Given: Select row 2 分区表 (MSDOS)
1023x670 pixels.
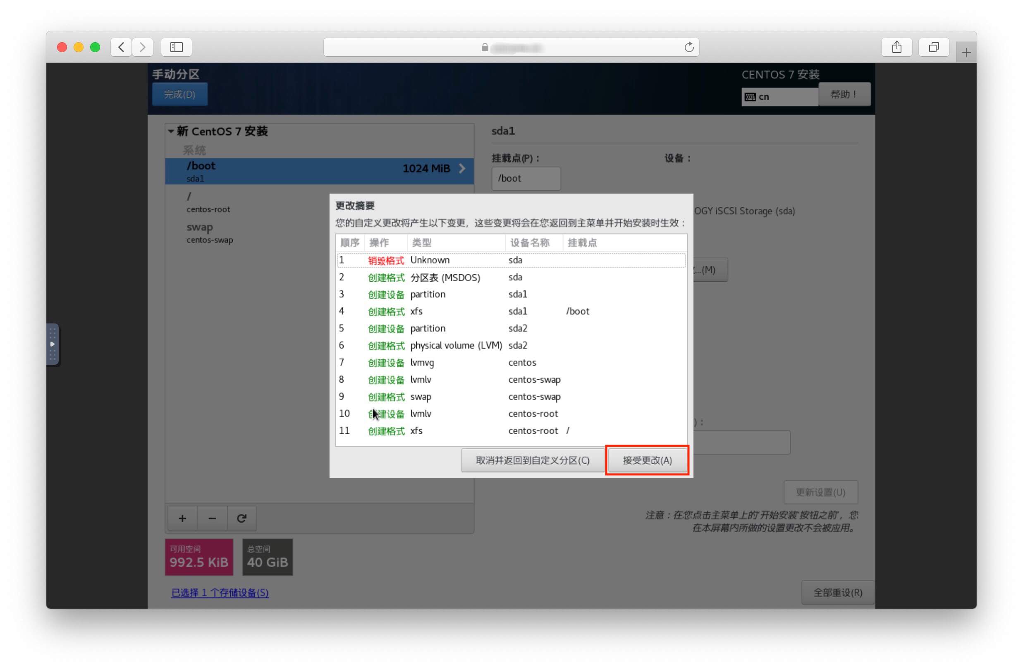Looking at the screenshot, I should tap(511, 278).
